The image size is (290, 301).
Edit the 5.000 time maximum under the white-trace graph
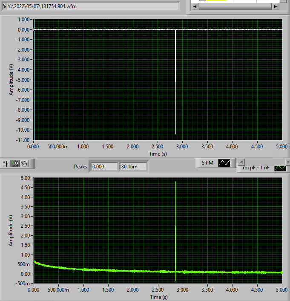point(282,147)
